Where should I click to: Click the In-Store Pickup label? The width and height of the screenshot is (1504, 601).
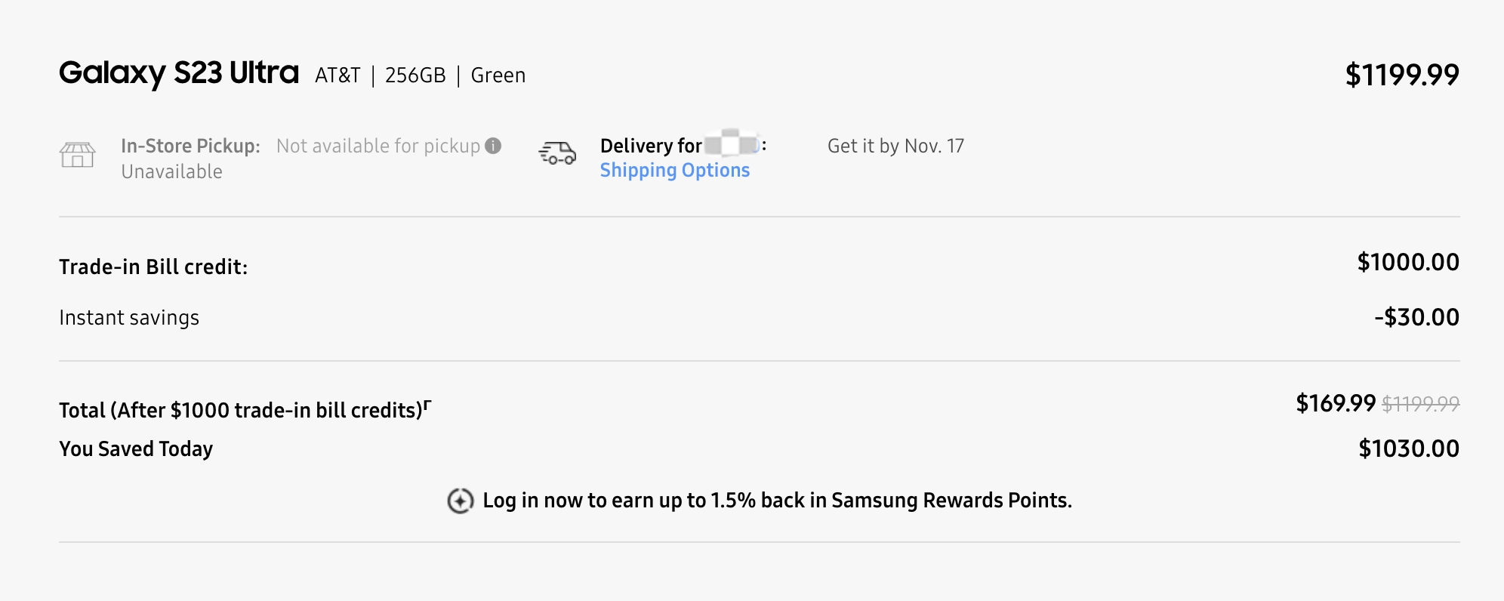(190, 146)
